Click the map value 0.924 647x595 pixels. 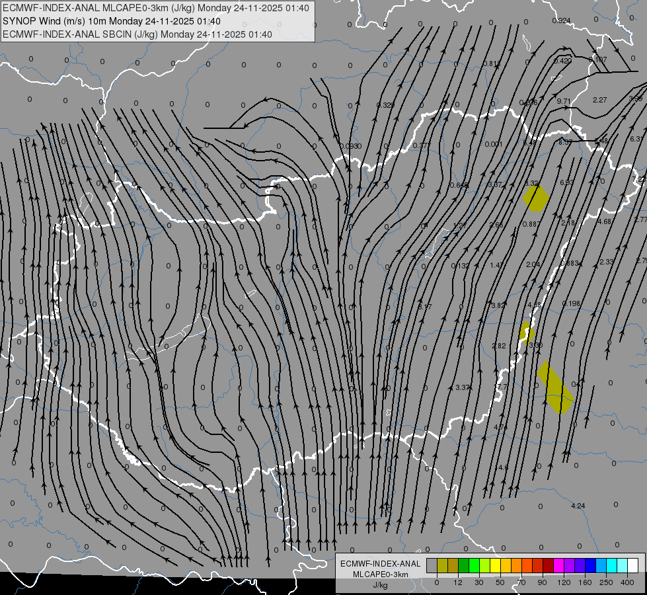[561, 20]
